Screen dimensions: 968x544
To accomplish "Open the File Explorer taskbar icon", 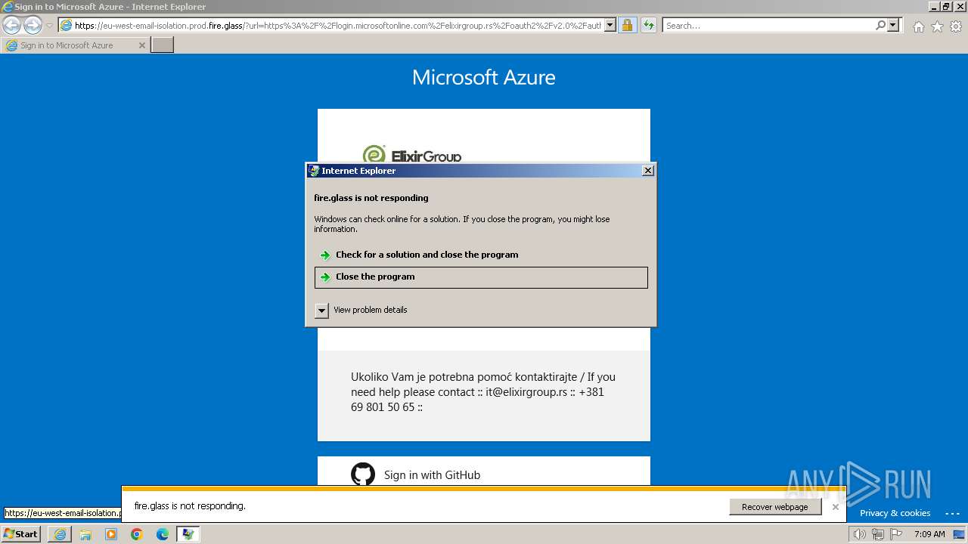I will coord(85,534).
